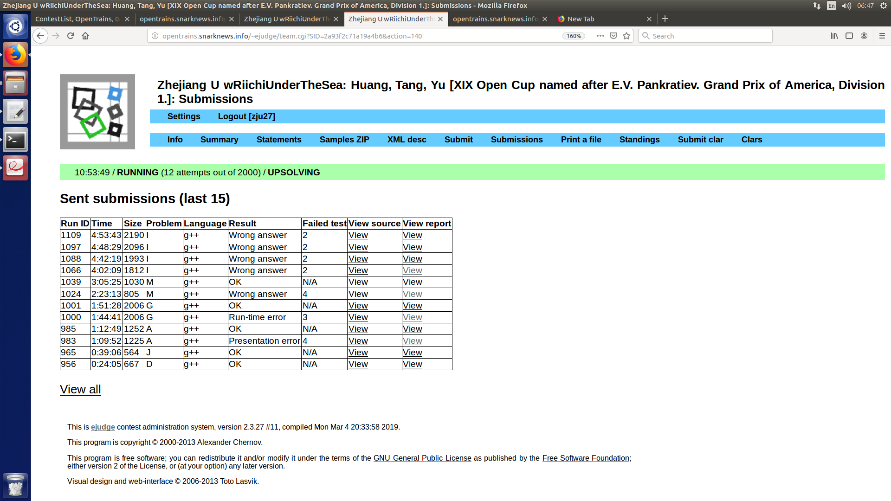Open the Submit clar page

(x=700, y=140)
